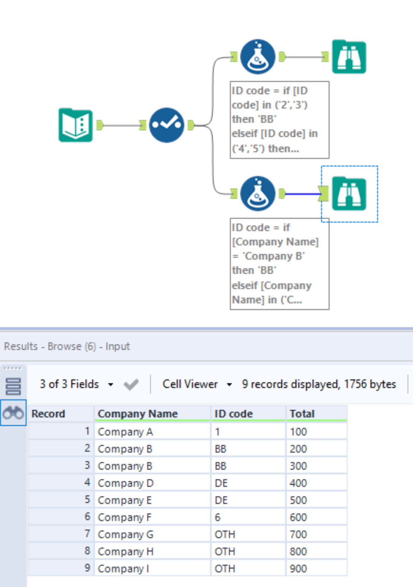Click the annotation starting 'ID code = if [ID code]'

click(x=280, y=119)
